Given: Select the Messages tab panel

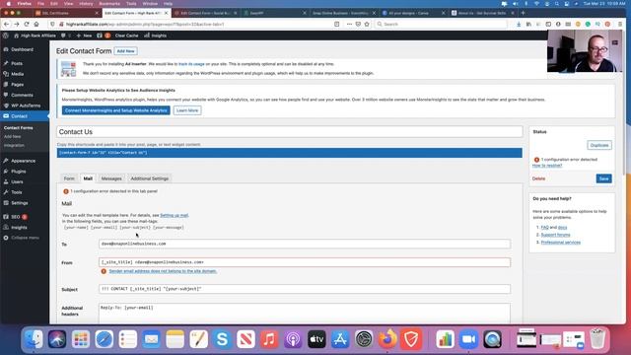Looking at the screenshot, I should point(111,178).
